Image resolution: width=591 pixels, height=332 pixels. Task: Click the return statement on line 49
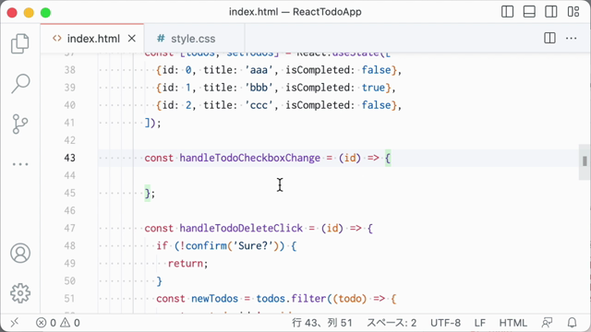(x=185, y=263)
